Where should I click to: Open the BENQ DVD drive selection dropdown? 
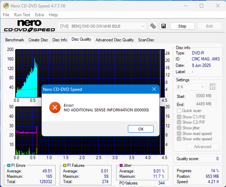point(102,26)
